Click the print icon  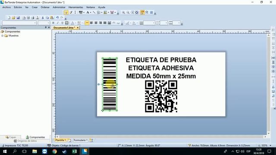click(33, 18)
